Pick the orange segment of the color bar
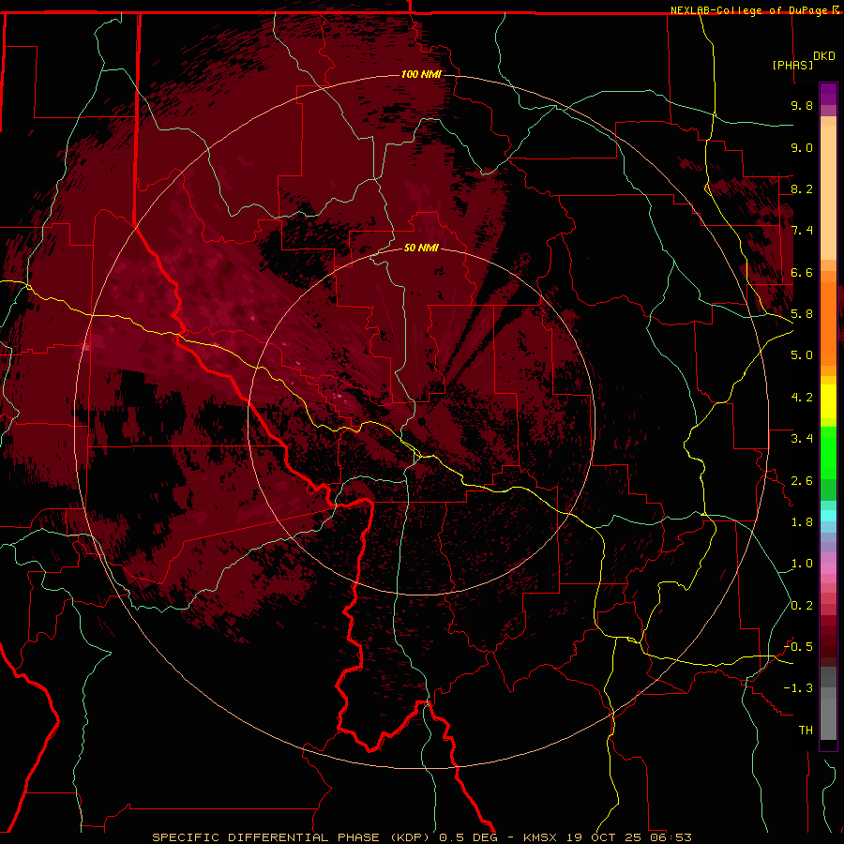844x844 pixels. [828, 323]
